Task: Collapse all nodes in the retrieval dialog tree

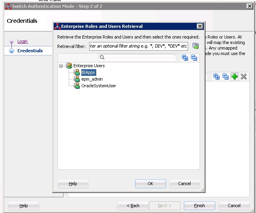Action: coord(194,58)
